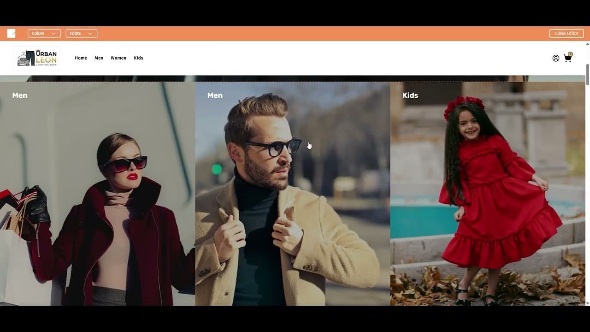The image size is (590, 332).
Task: Open the Kids category tile with the red dress
Action: [489, 194]
